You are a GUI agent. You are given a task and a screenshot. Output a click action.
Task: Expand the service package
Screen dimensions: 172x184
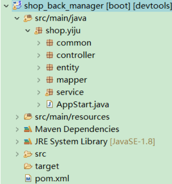coord(39,92)
